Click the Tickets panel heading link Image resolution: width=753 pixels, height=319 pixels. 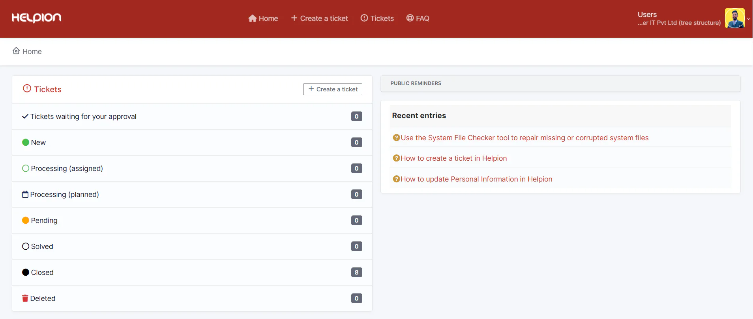click(48, 89)
